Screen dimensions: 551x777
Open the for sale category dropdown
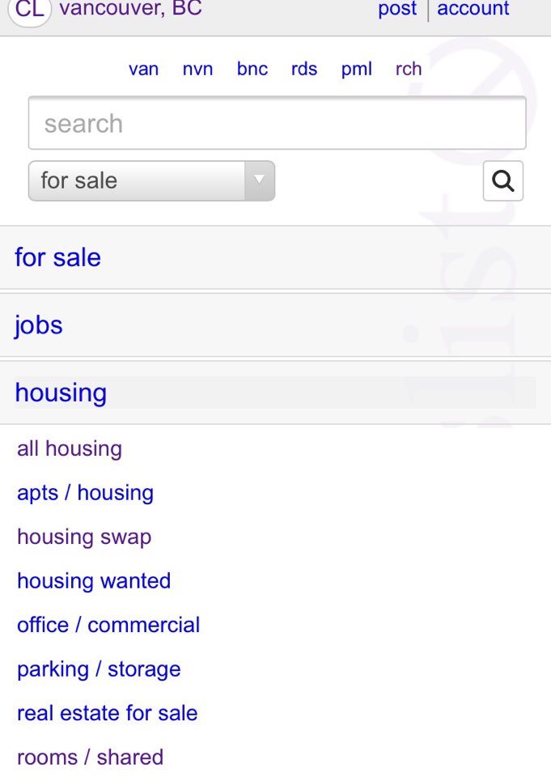[x=151, y=180]
